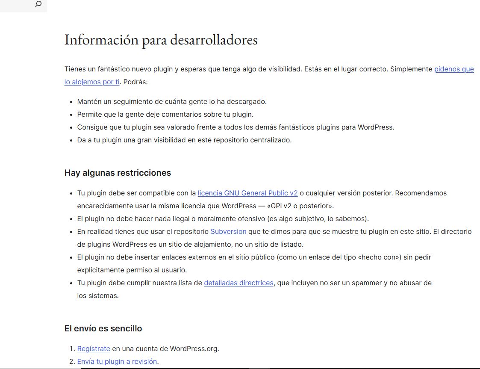The image size is (480, 369).
Task: Open the detalladas directrices link
Action: click(239, 283)
